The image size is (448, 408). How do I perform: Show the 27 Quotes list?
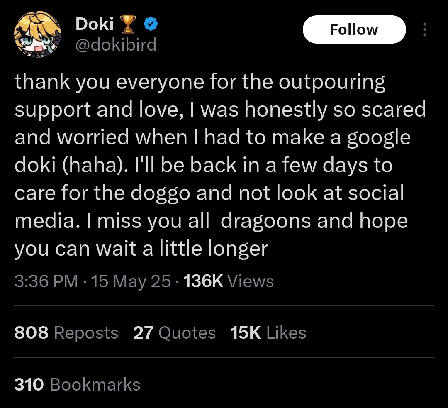174,333
